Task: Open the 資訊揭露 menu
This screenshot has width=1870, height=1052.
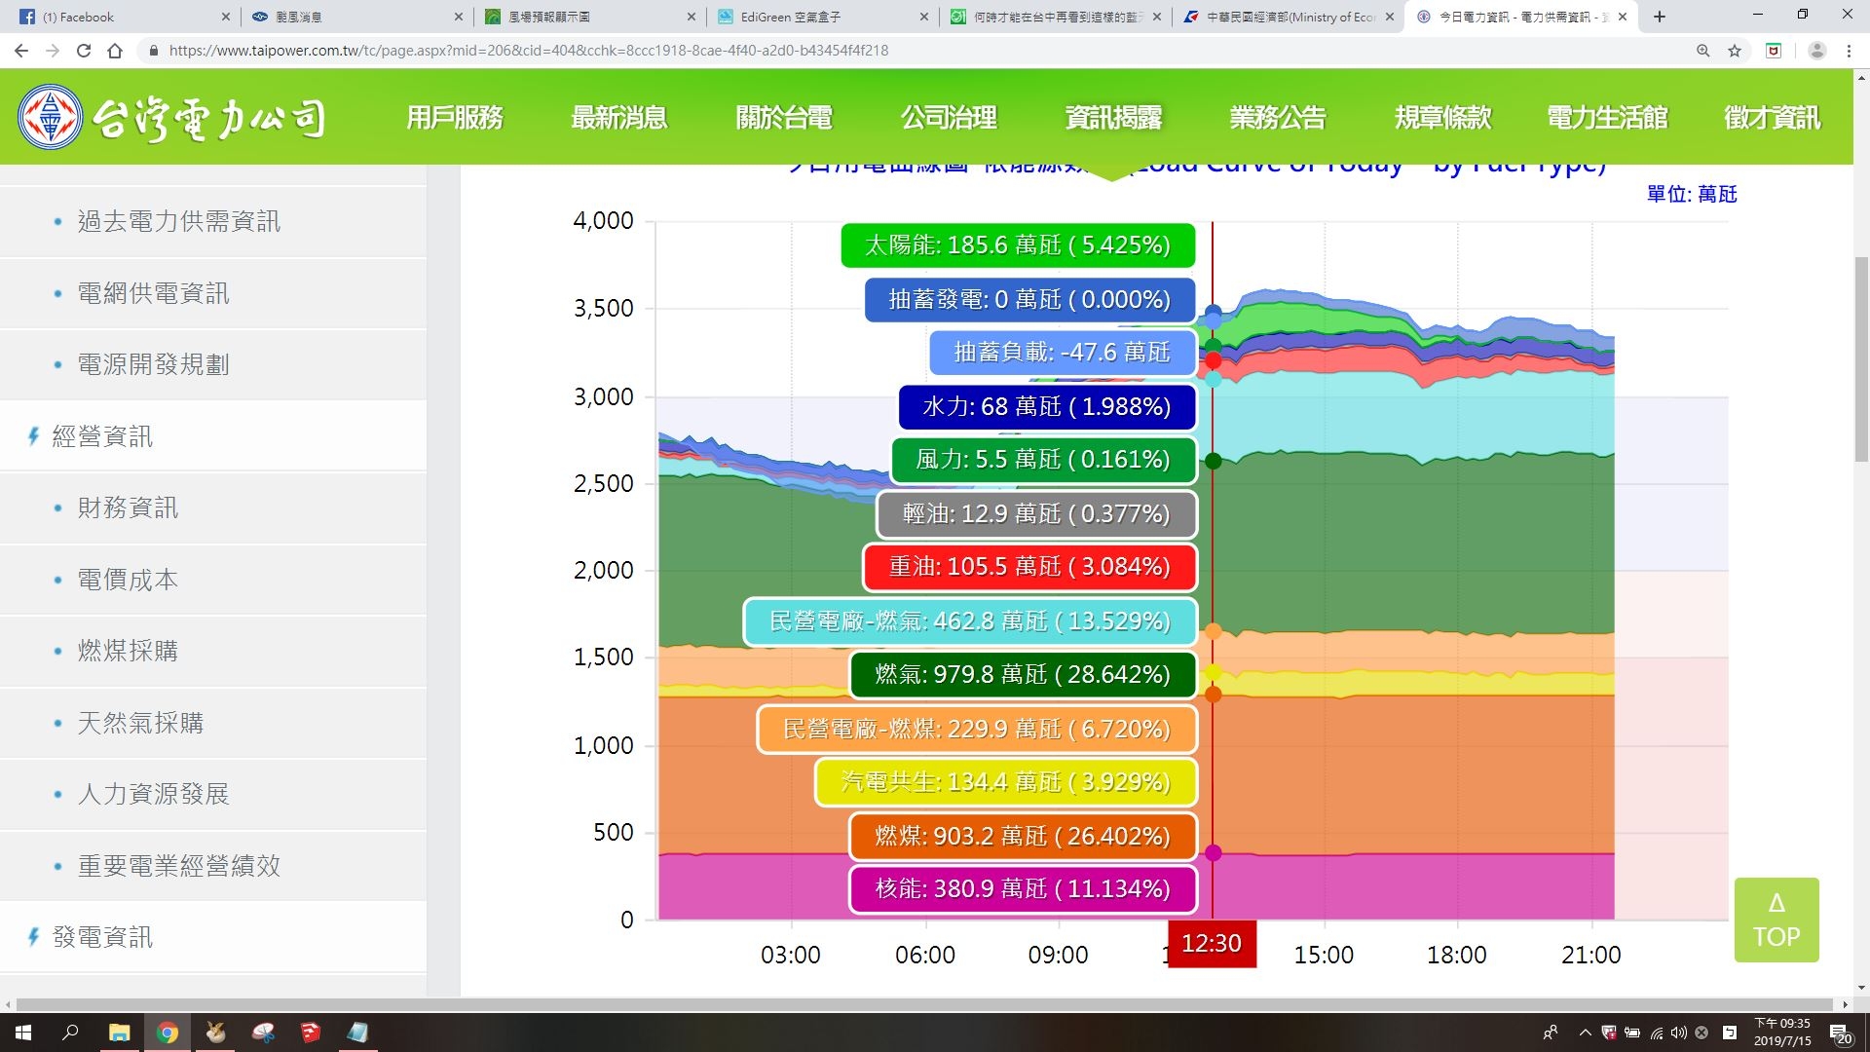Action: point(1113,118)
